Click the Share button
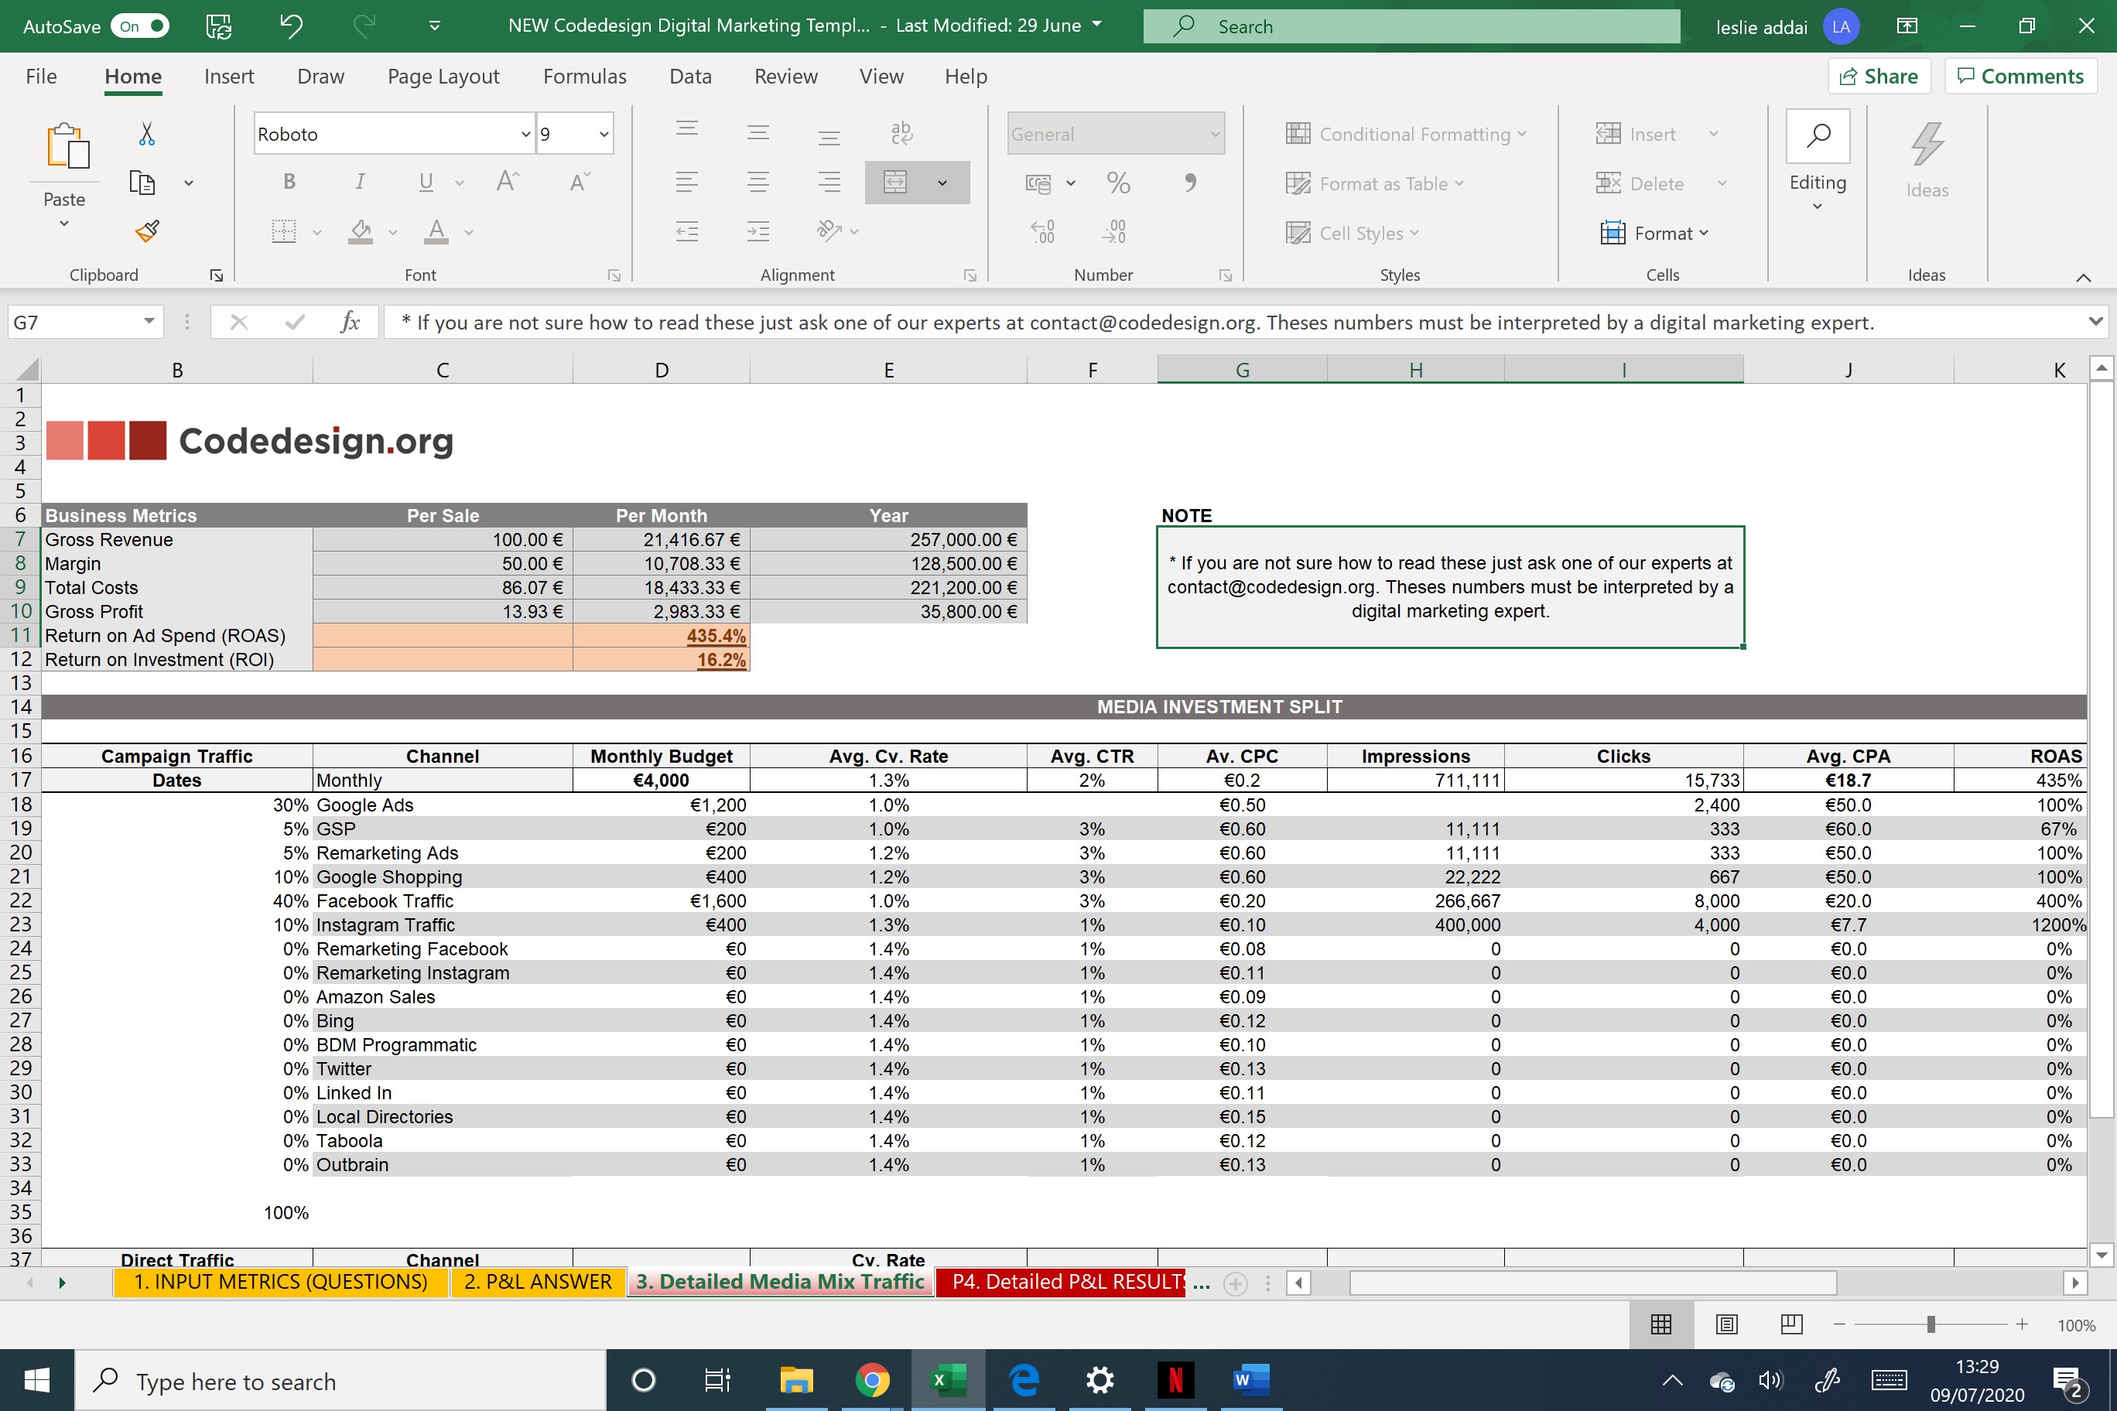This screenshot has width=2117, height=1411. click(1879, 77)
